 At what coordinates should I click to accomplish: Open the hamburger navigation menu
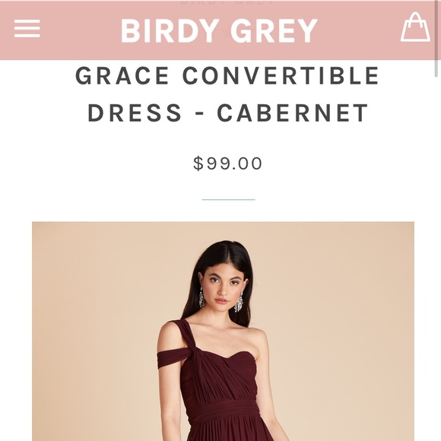coord(27,28)
